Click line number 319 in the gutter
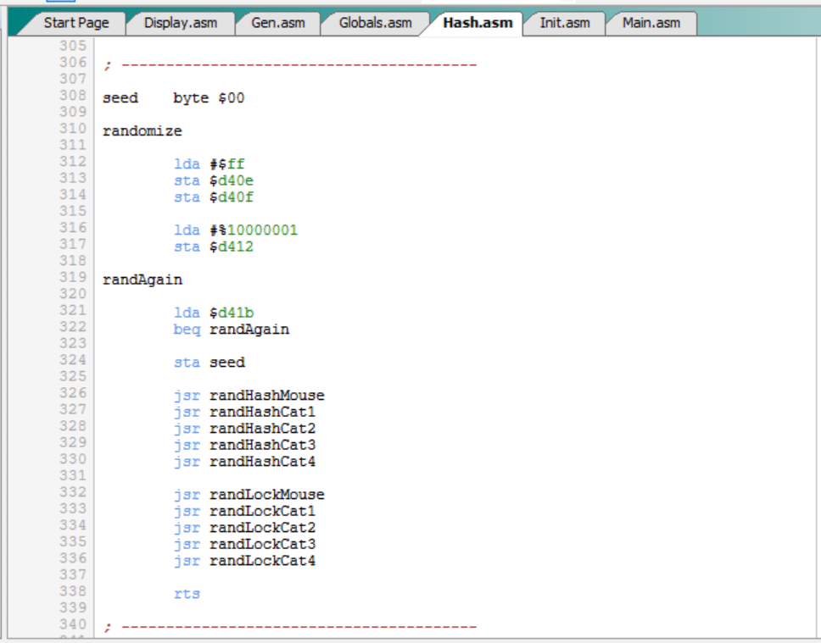Screen dimensions: 821x643 pyautogui.click(x=73, y=277)
